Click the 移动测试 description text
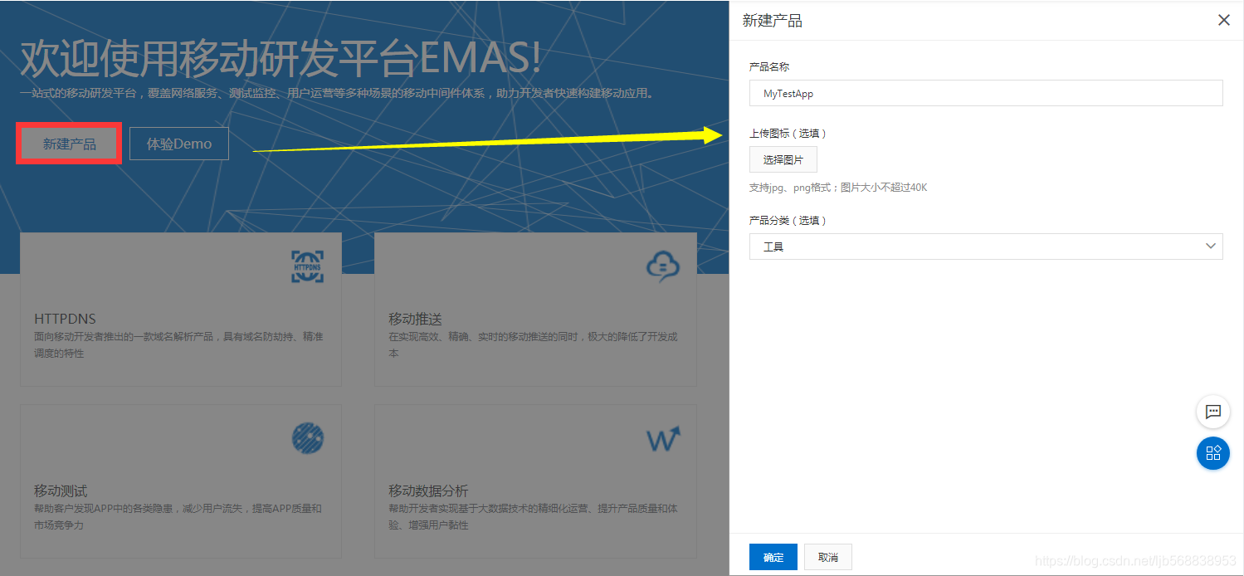The image size is (1244, 576). coord(178,516)
